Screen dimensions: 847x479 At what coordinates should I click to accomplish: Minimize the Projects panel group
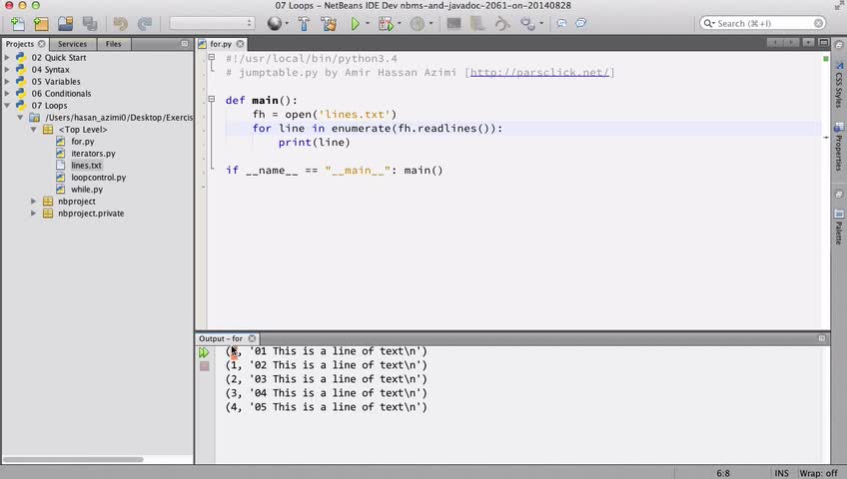click(x=185, y=44)
